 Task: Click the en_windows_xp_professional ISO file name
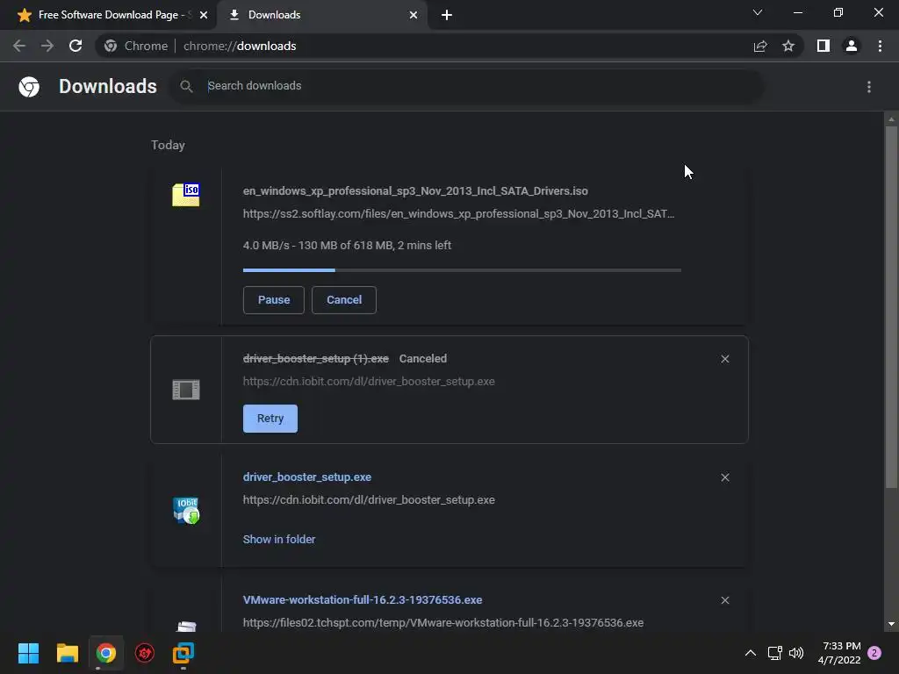tap(415, 190)
